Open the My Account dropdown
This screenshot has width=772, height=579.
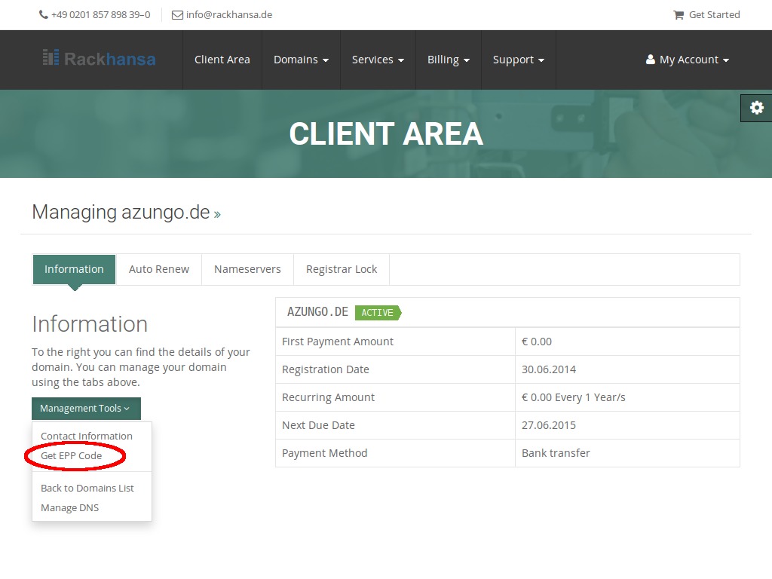click(688, 60)
